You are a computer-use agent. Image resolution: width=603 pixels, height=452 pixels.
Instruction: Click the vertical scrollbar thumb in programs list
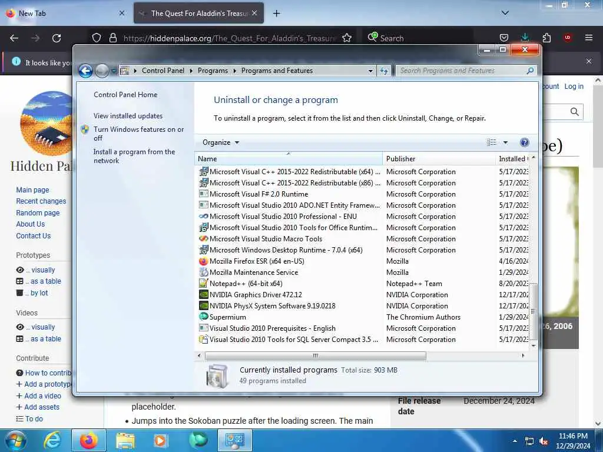pos(534,311)
